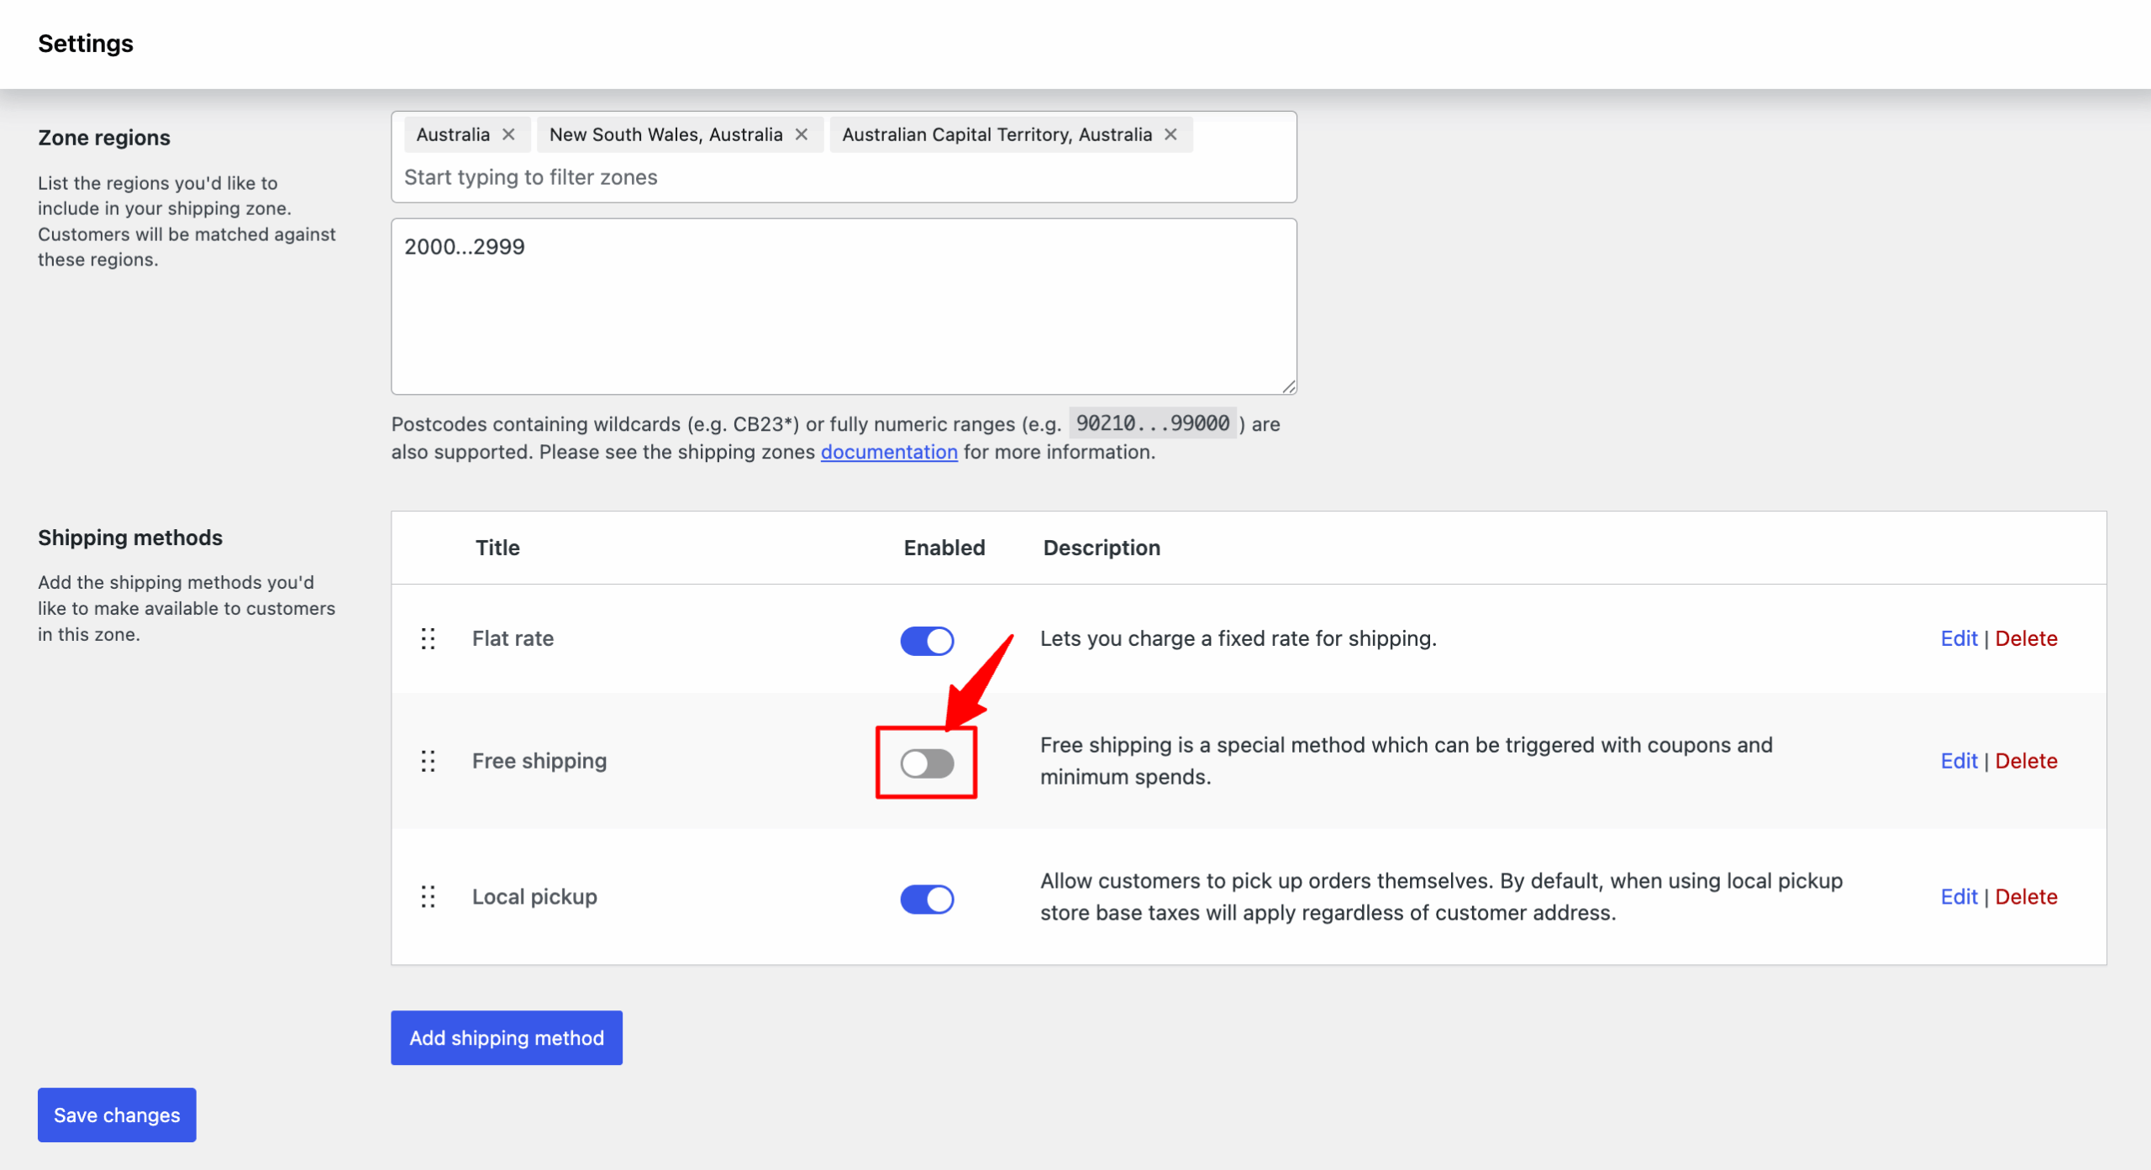Grab the Flat rate drag handle
The image size is (2151, 1170).
pyautogui.click(x=429, y=639)
